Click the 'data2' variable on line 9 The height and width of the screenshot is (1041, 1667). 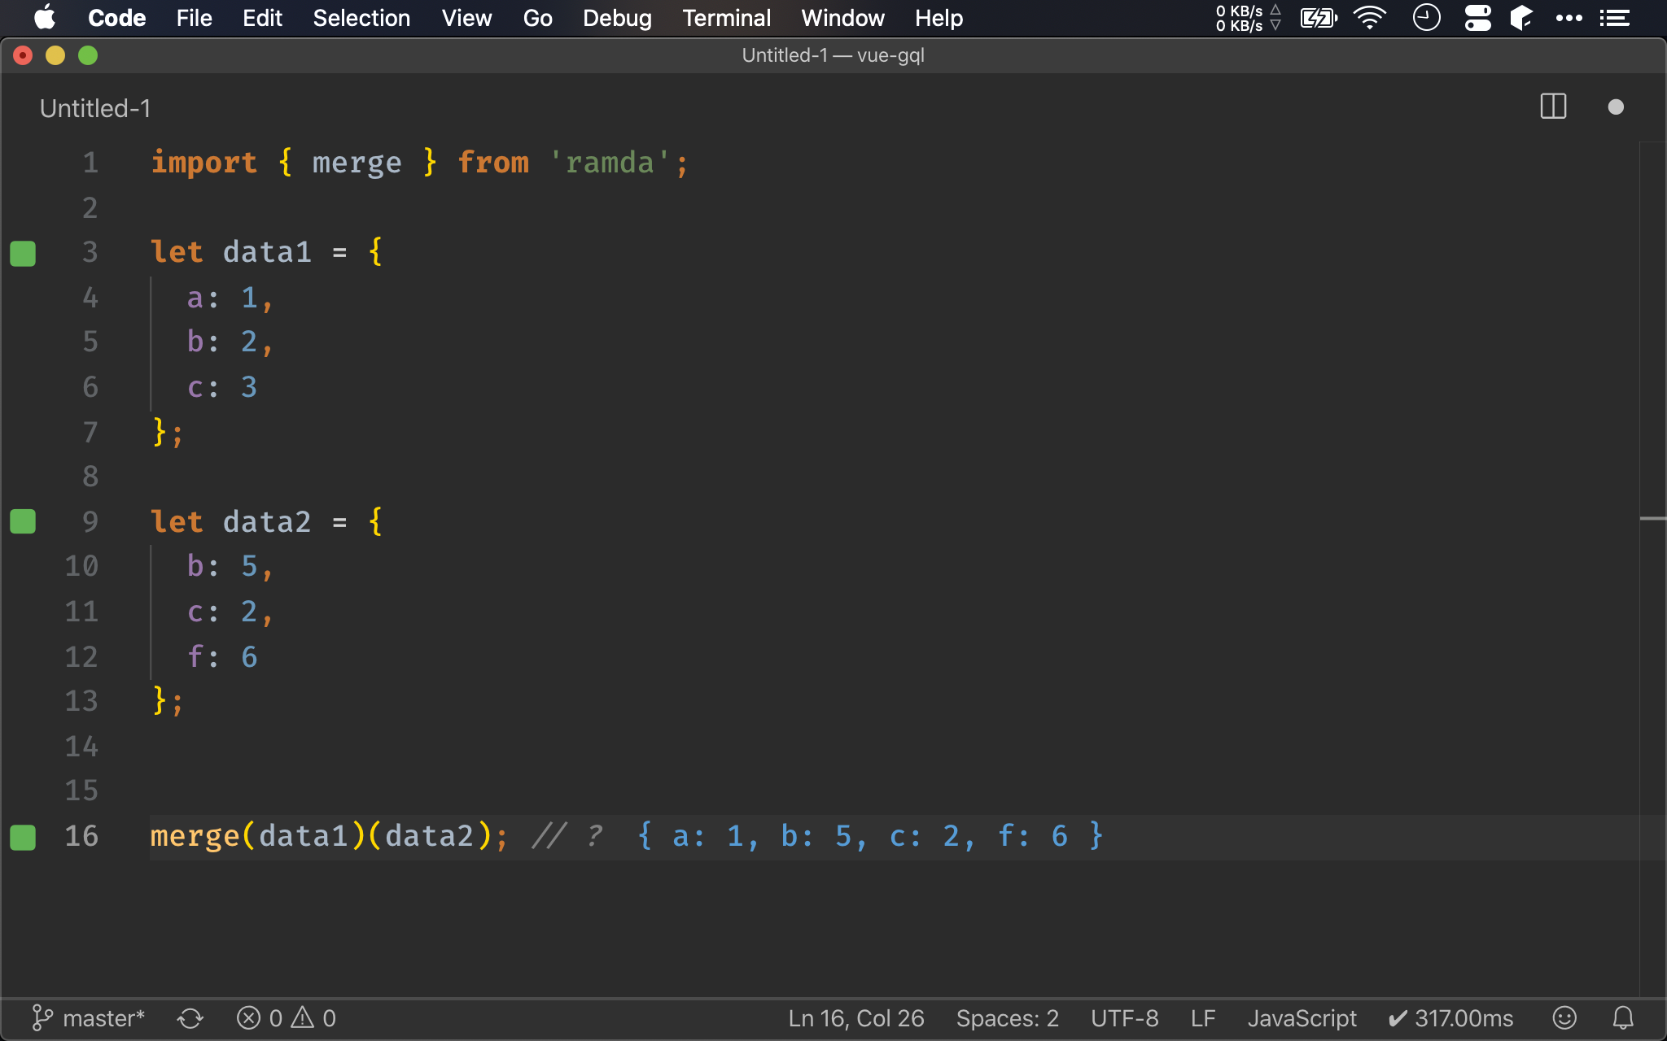pos(267,521)
